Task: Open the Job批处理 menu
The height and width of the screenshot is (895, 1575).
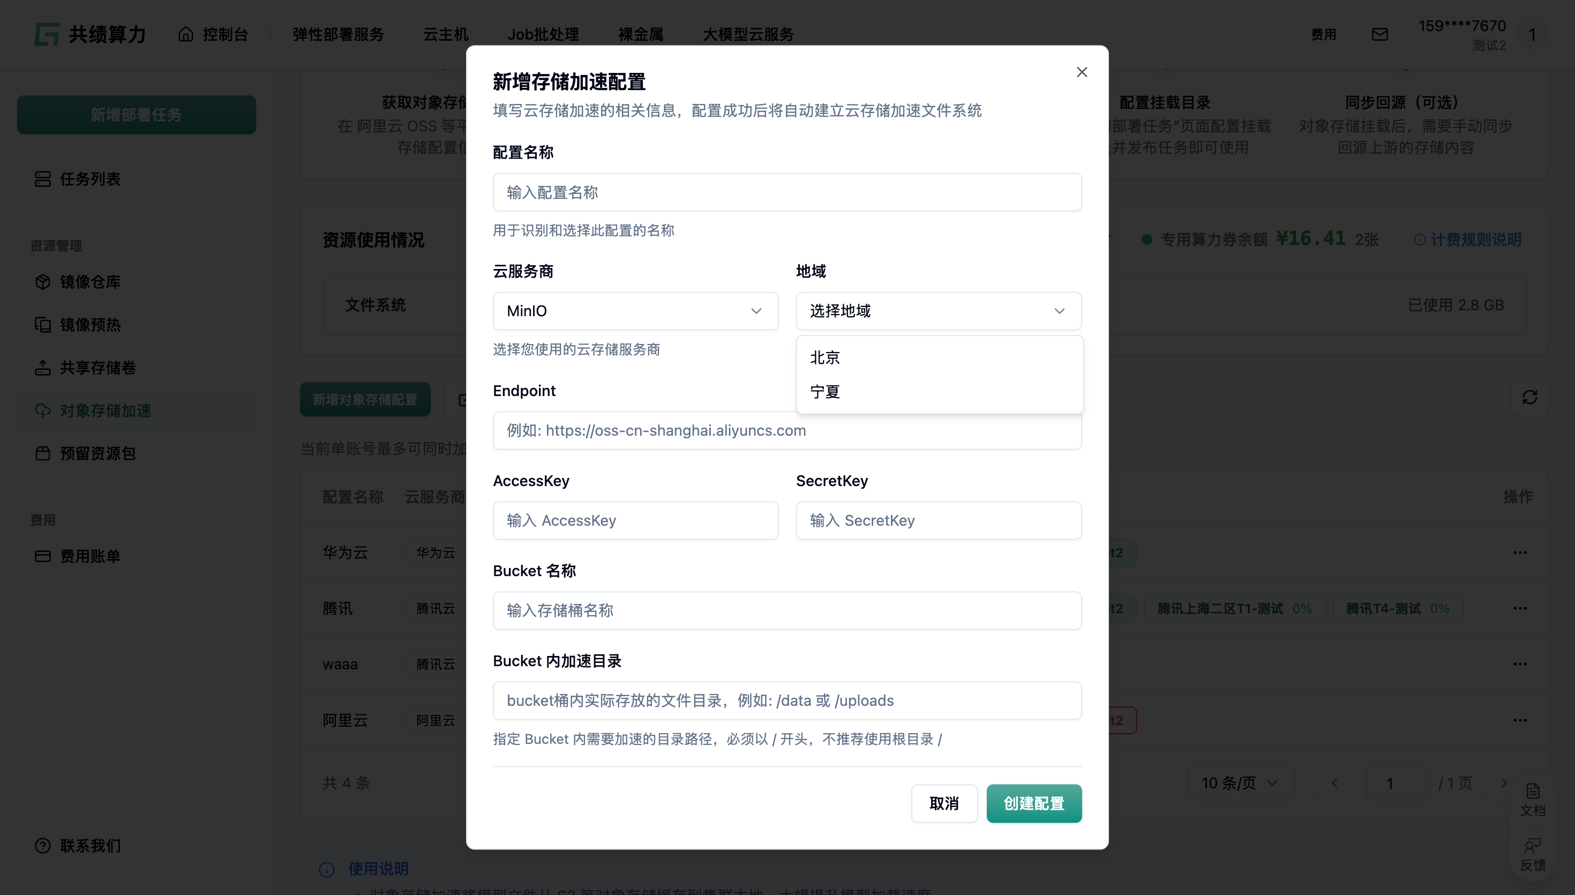Action: (543, 34)
